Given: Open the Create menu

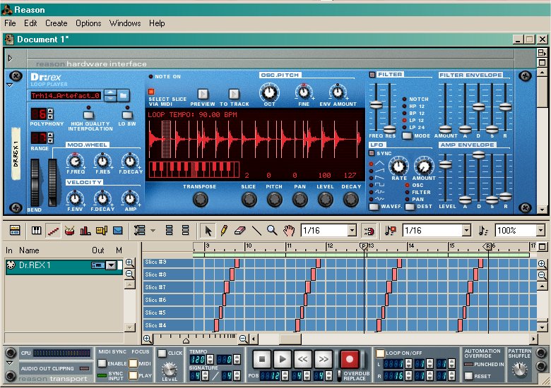Looking at the screenshot, I should [x=57, y=23].
